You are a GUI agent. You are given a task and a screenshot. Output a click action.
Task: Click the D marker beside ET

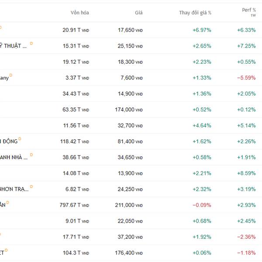point(6,250)
